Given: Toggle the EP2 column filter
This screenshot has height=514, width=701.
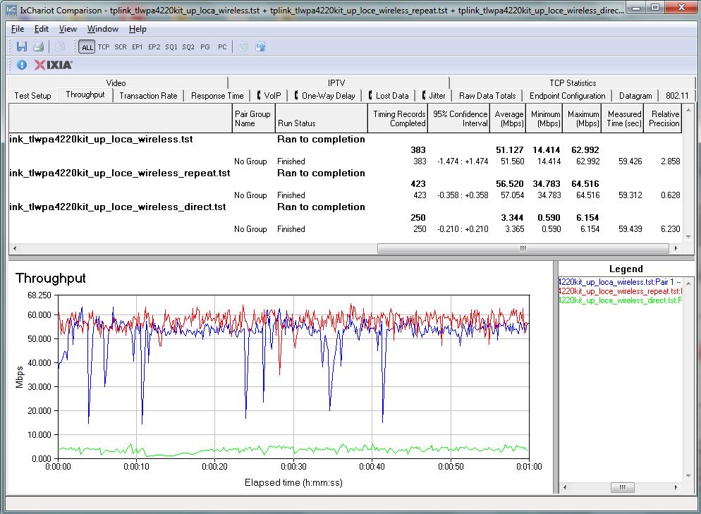Looking at the screenshot, I should click(x=154, y=47).
